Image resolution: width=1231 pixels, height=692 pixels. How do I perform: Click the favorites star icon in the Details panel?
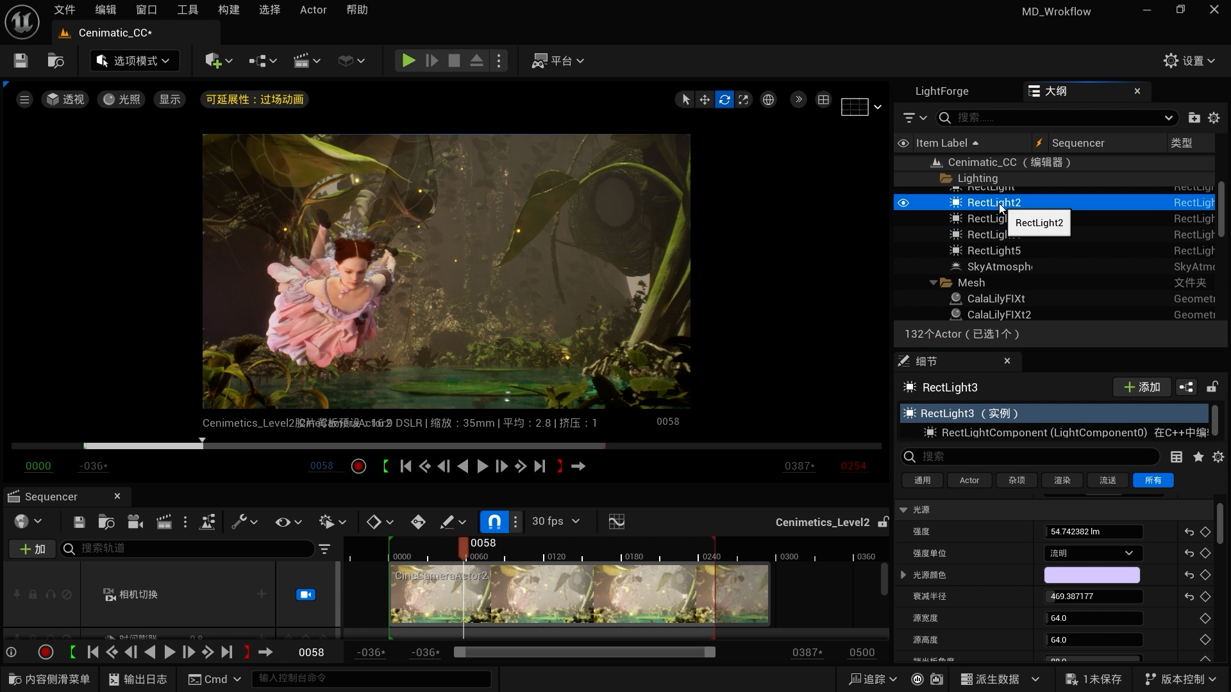(1198, 457)
